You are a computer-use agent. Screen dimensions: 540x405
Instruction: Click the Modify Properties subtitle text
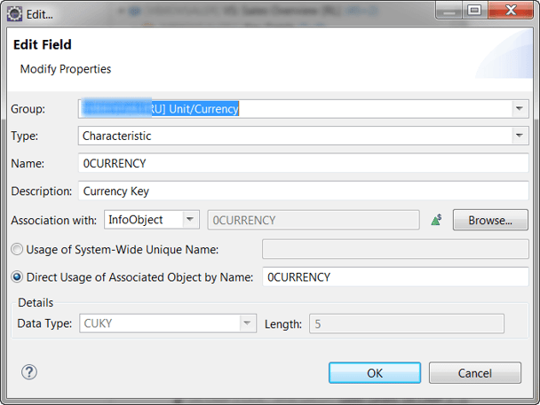coord(66,69)
